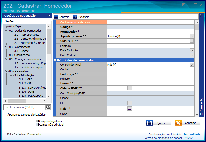The width and height of the screenshot is (206, 142).
Task: Select 3.1 - Classe tree item
Action: (21, 51)
